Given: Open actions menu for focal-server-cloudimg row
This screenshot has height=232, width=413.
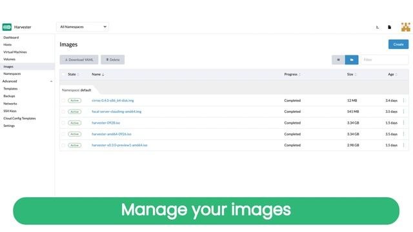Looking at the screenshot, I should coord(403,111).
